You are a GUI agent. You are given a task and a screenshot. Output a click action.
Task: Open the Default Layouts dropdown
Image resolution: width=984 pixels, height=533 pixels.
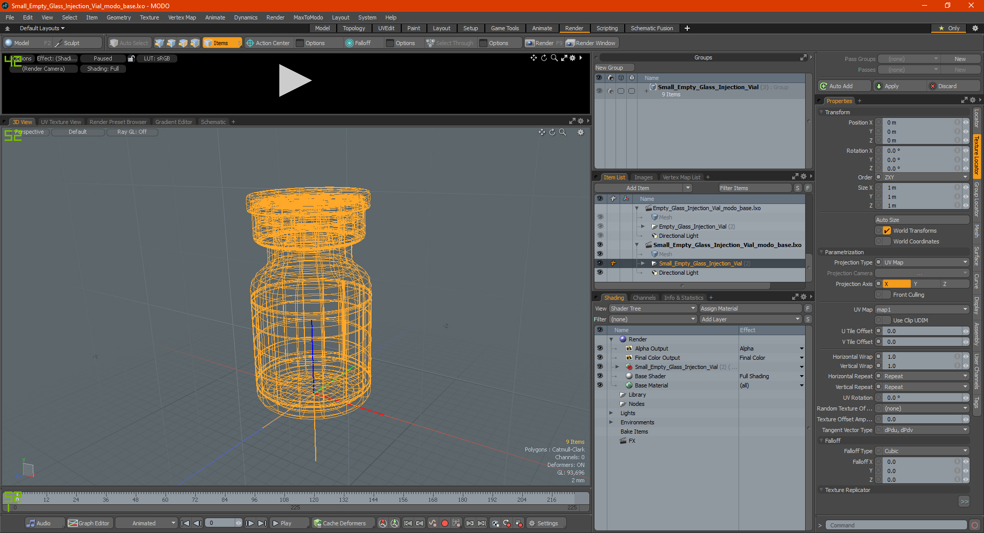pyautogui.click(x=42, y=28)
